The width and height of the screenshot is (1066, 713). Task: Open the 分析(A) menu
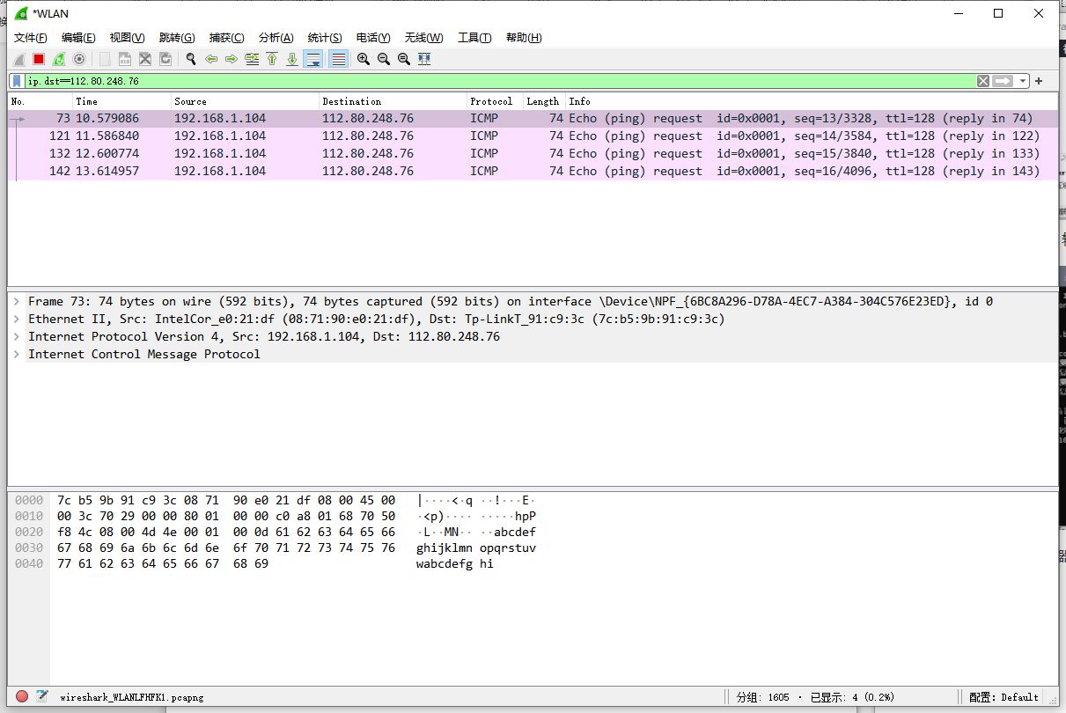(x=276, y=38)
